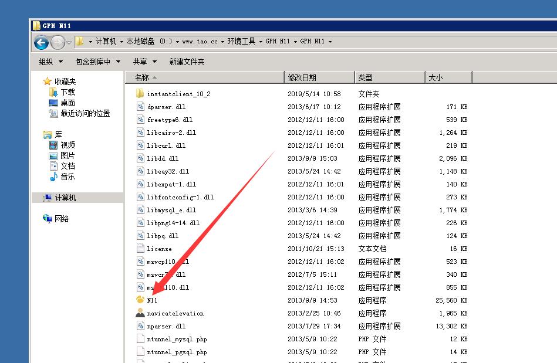This screenshot has width=557, height=363.
Task: Select the license text document icon
Action: [x=140, y=249]
